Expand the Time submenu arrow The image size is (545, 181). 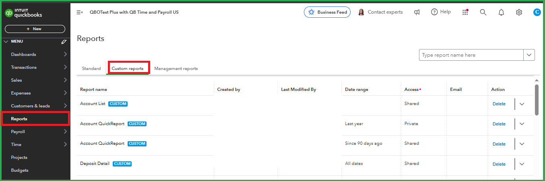pyautogui.click(x=65, y=144)
